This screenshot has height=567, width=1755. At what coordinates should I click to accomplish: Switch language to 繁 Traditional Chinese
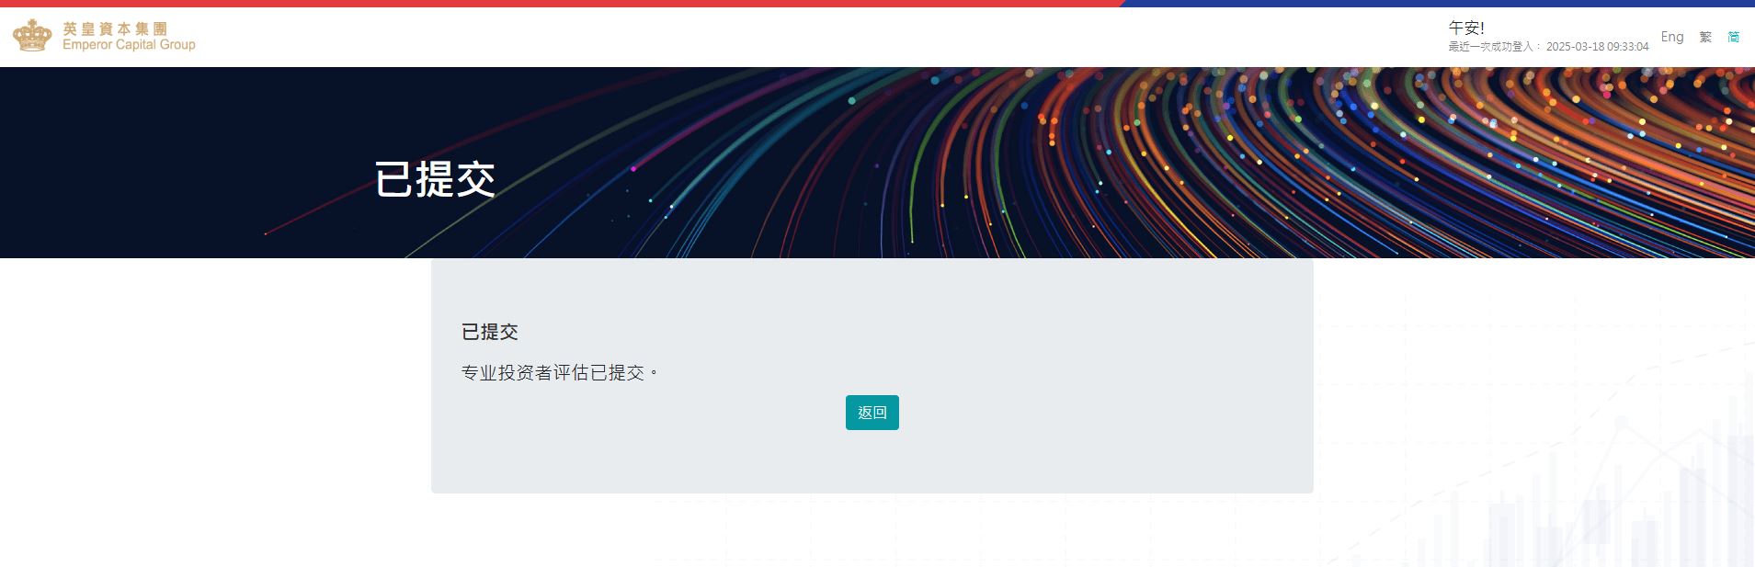coord(1705,37)
